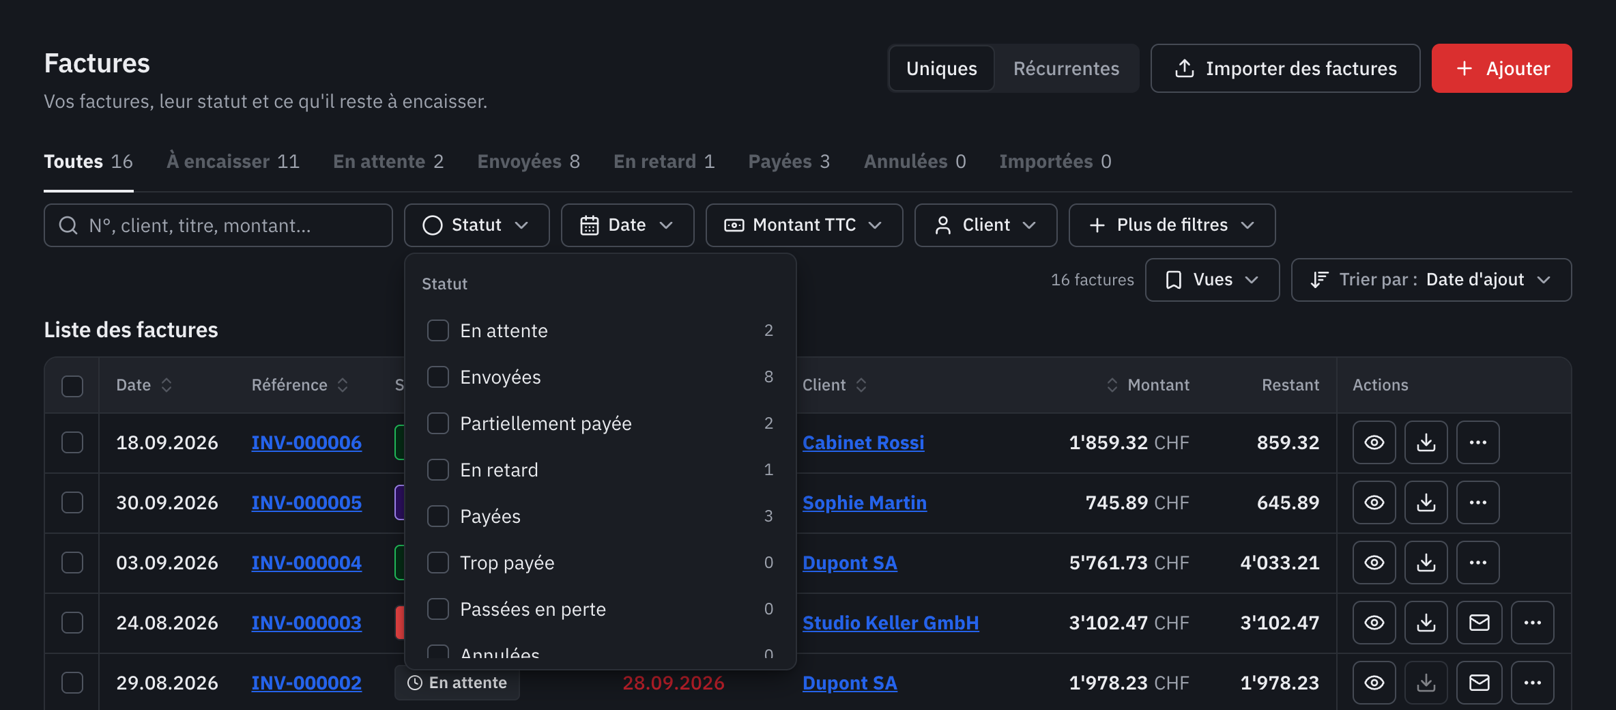The image size is (1616, 710).
Task: Open the Montant TTC filter dropdown
Action: 804,225
